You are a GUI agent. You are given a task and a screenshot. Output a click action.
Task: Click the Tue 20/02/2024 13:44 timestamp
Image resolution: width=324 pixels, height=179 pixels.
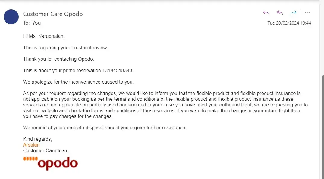pyautogui.click(x=289, y=23)
